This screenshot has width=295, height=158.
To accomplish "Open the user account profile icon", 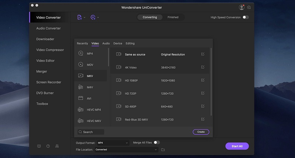I will point(242,7).
